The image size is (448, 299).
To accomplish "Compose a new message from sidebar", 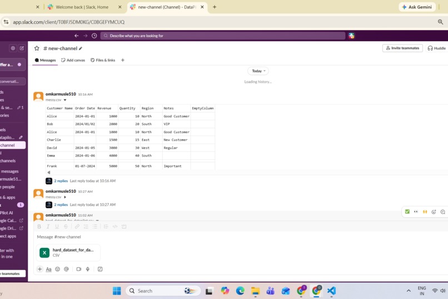I will 22,48.
